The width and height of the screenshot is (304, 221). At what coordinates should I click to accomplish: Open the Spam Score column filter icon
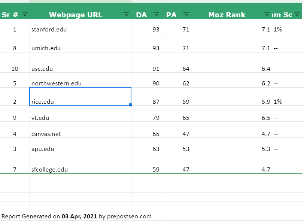[x=297, y=14]
